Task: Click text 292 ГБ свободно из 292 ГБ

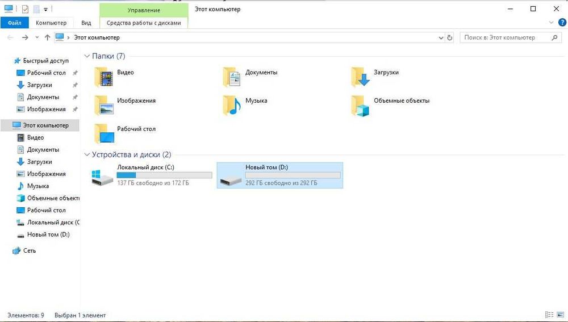Action: (282, 183)
